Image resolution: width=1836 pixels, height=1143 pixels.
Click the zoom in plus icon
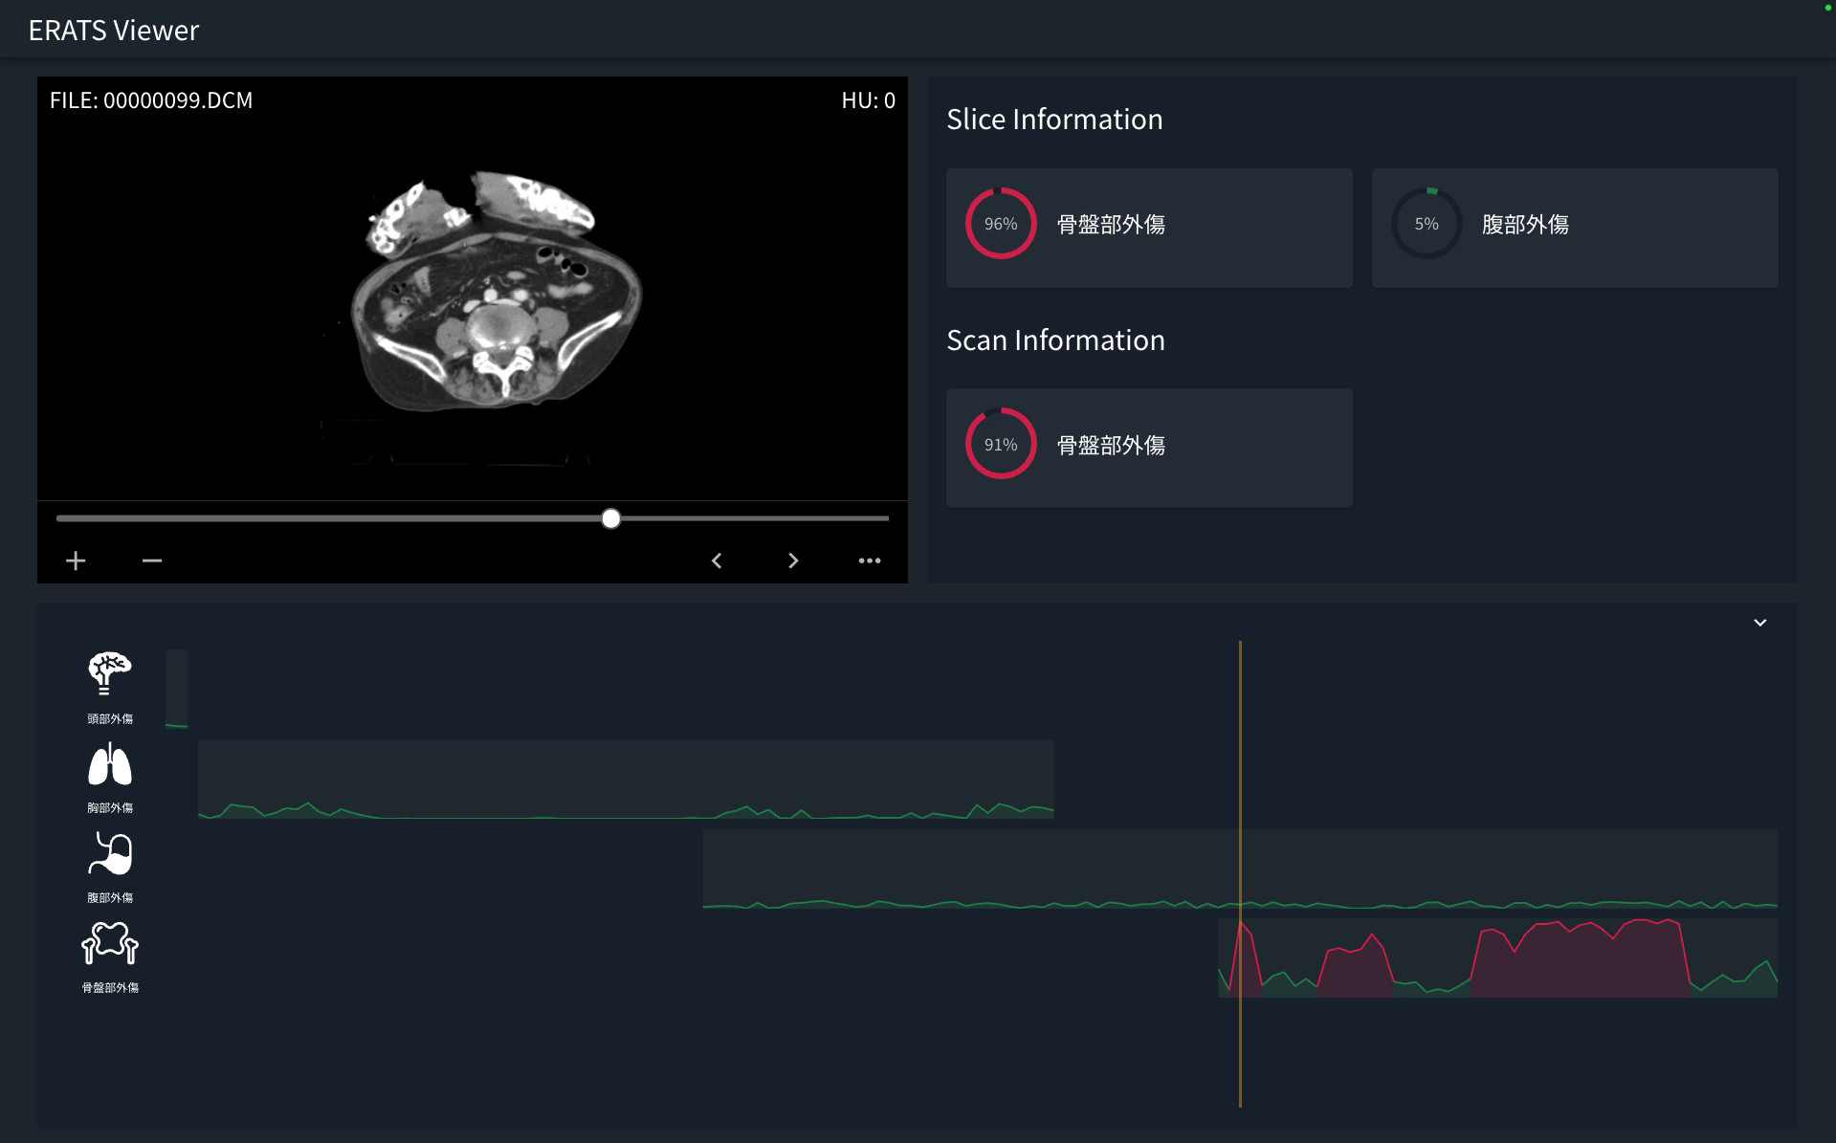pyautogui.click(x=76, y=561)
